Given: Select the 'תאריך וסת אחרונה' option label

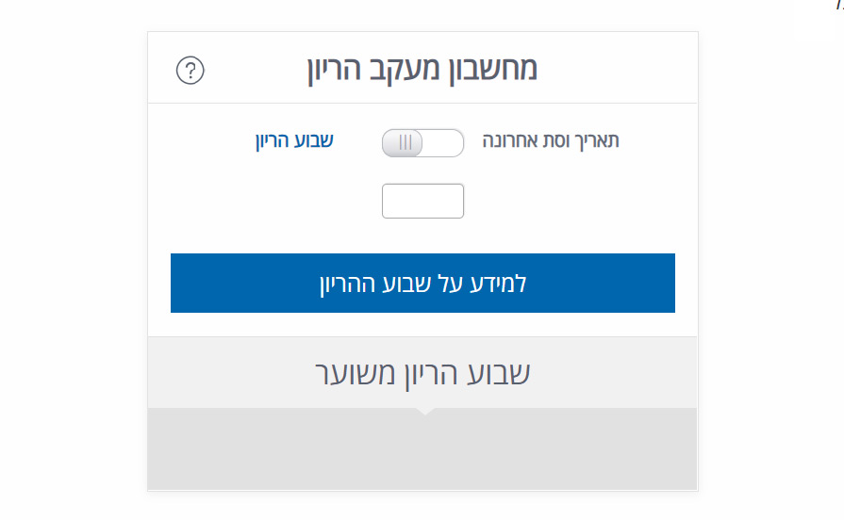Looking at the screenshot, I should coord(551,142).
